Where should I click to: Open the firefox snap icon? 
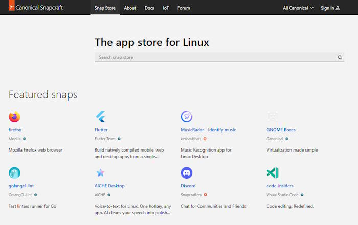[14, 117]
